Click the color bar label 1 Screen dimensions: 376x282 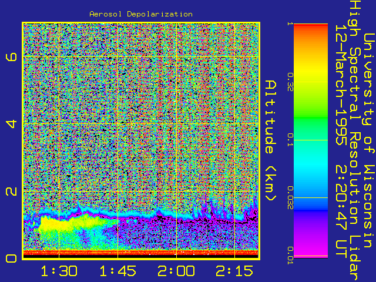point(290,23)
